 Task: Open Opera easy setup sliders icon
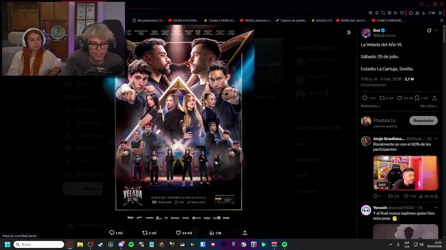click(x=440, y=13)
